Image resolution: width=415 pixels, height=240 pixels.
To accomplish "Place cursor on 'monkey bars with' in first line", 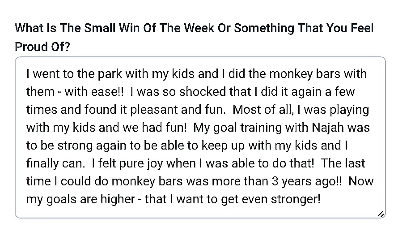I will coord(318,74).
